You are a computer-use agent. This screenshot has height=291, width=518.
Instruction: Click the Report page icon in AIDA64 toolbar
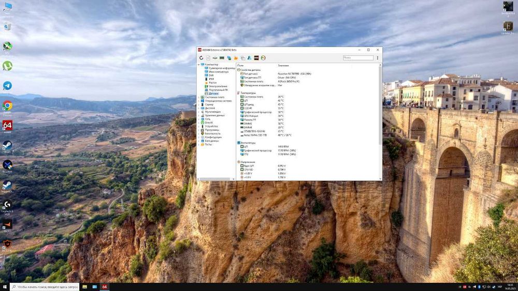pyautogui.click(x=208, y=58)
